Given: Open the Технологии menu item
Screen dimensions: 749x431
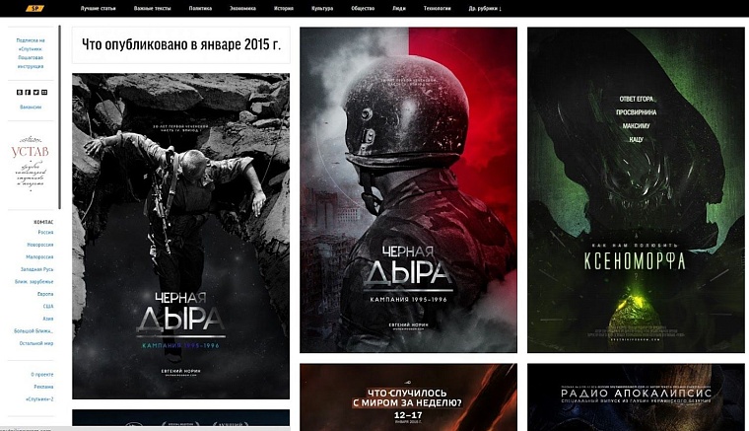Looking at the screenshot, I should pos(437,8).
